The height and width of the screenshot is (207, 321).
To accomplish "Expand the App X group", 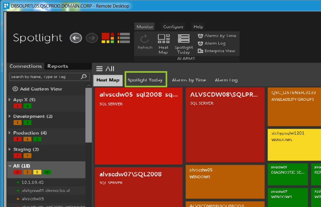I will [x=9, y=100].
